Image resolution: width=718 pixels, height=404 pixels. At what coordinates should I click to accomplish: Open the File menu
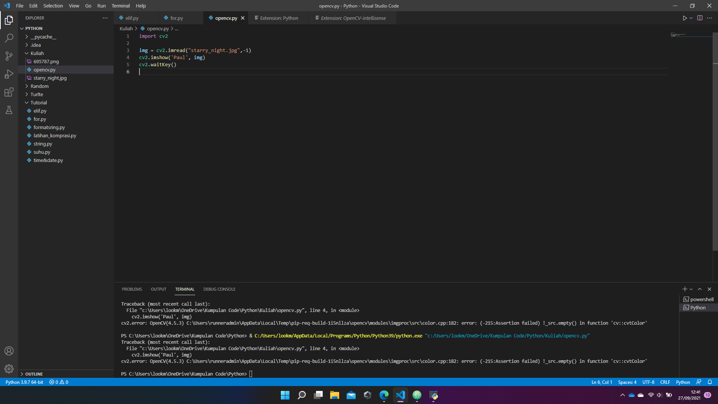[x=20, y=6]
